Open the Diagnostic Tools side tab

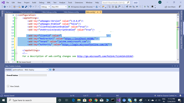(181, 43)
